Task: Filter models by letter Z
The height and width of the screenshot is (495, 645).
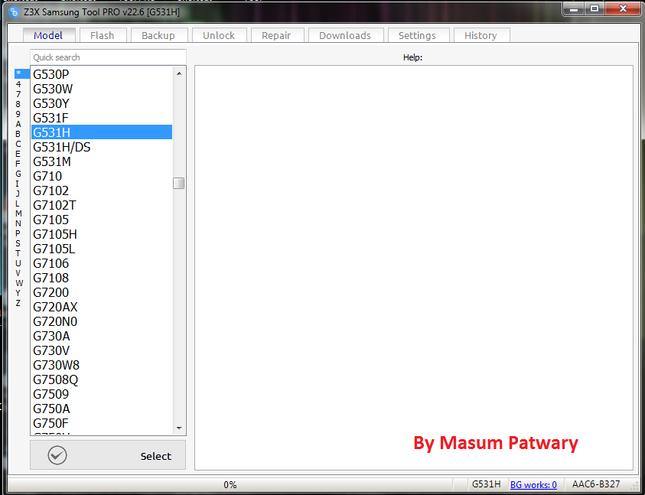Action: pos(18,303)
